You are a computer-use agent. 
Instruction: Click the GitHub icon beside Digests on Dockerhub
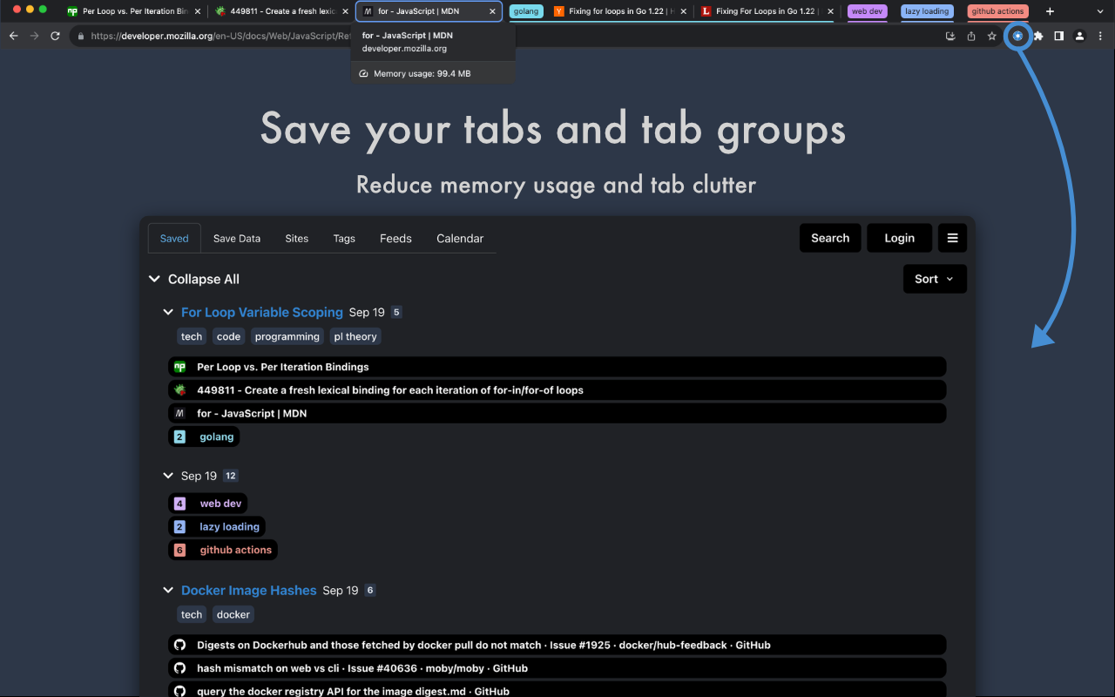(179, 645)
